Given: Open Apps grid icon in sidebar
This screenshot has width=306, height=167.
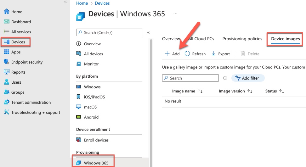Looking at the screenshot, I should pyautogui.click(x=6, y=52).
